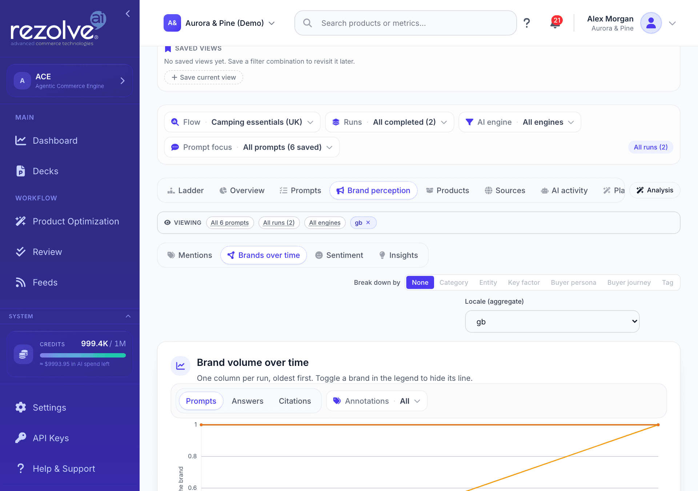Screen dimensions: 698x491
Task: Click the All runs (2) pill
Action: tap(651, 147)
